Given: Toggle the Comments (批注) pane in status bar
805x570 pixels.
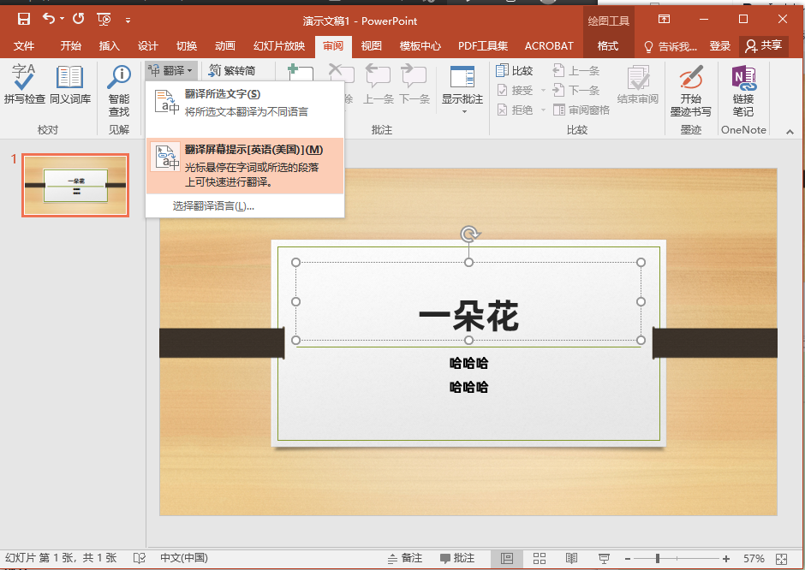Looking at the screenshot, I should [x=457, y=558].
